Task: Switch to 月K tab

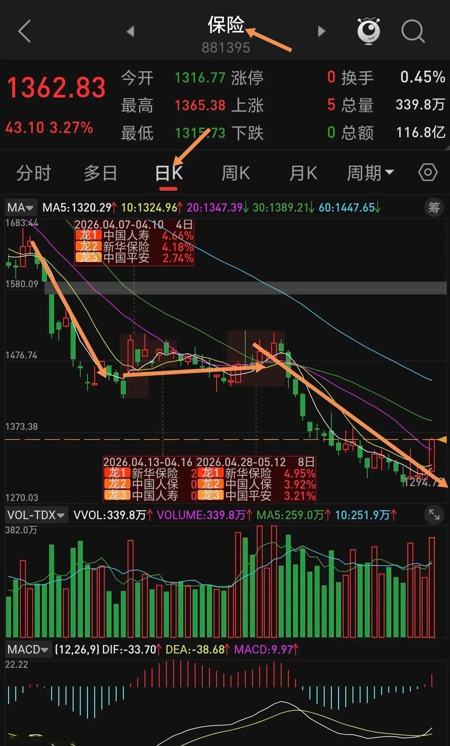Action: tap(303, 173)
